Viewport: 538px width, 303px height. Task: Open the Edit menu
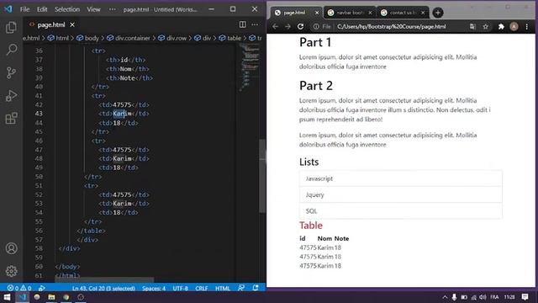click(42, 9)
